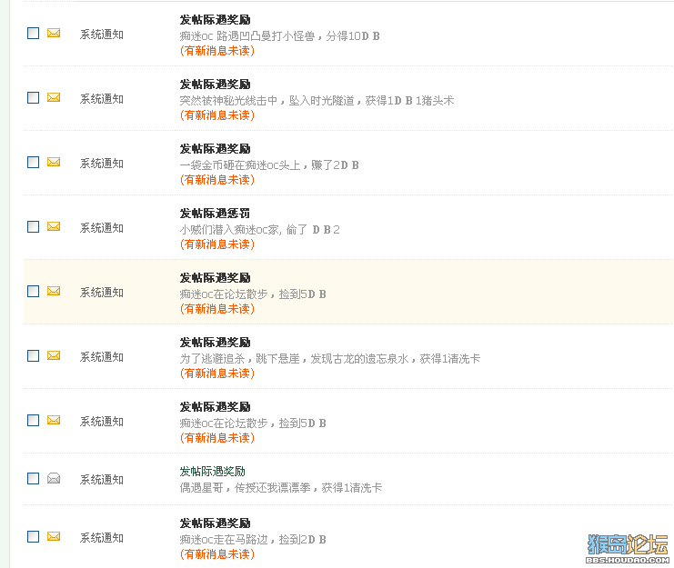674x568 pixels.
Task: Open the 发帖际遇奖励 title above 走在马路边
Action: pos(215,523)
